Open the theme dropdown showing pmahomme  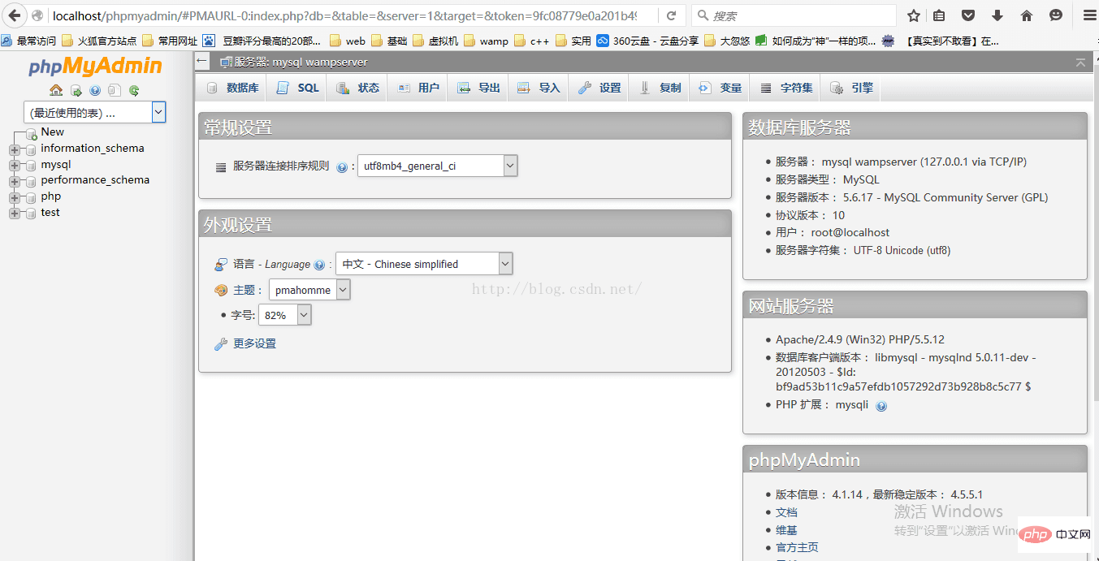tap(309, 290)
